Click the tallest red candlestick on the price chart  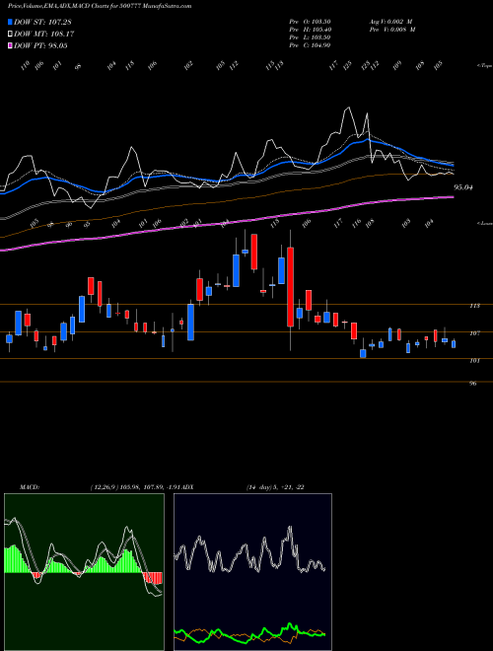291,287
